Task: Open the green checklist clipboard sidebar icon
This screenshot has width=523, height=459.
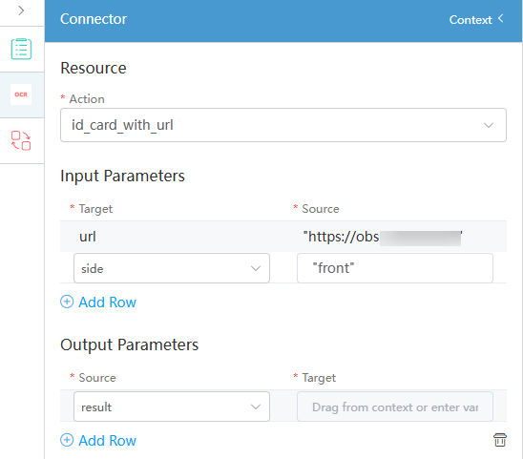Action: [x=21, y=49]
